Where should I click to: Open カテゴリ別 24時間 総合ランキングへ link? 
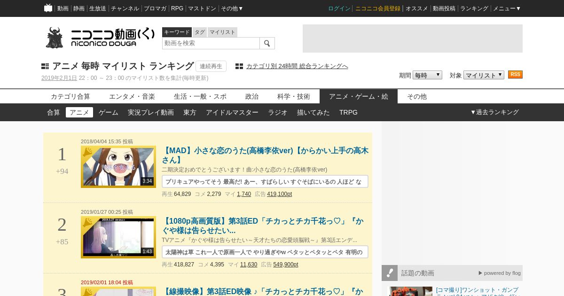coord(297,66)
